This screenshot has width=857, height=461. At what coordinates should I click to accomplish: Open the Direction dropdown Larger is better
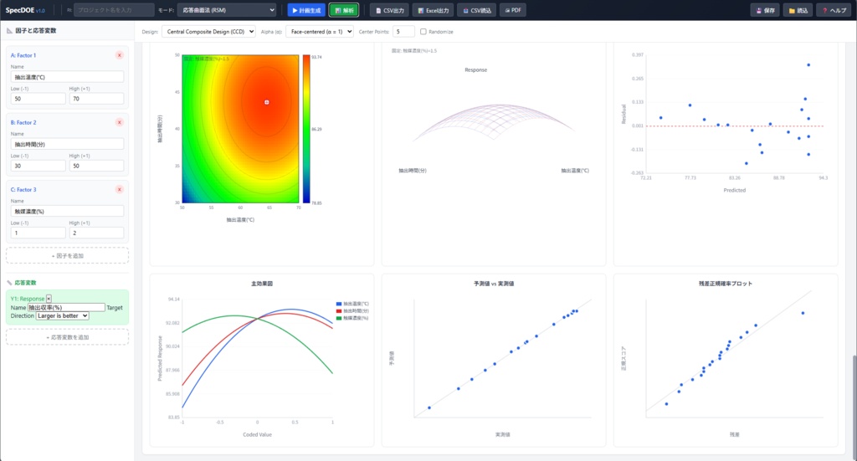pos(62,315)
